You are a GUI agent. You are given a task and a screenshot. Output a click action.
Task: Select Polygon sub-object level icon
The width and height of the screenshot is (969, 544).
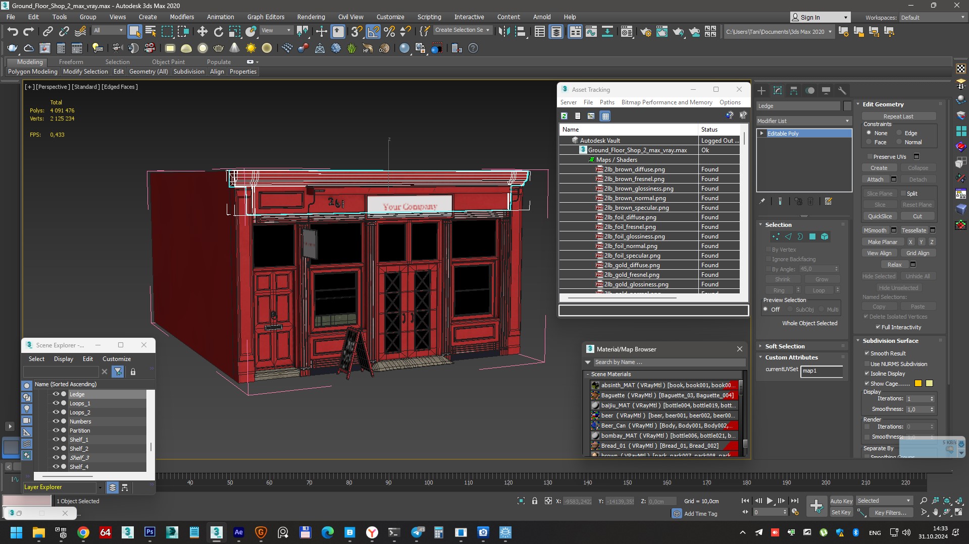click(x=812, y=236)
